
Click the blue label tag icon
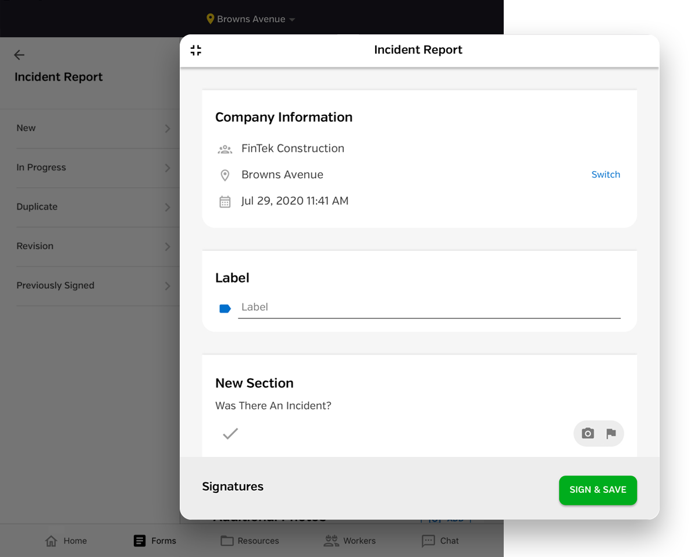click(x=225, y=308)
